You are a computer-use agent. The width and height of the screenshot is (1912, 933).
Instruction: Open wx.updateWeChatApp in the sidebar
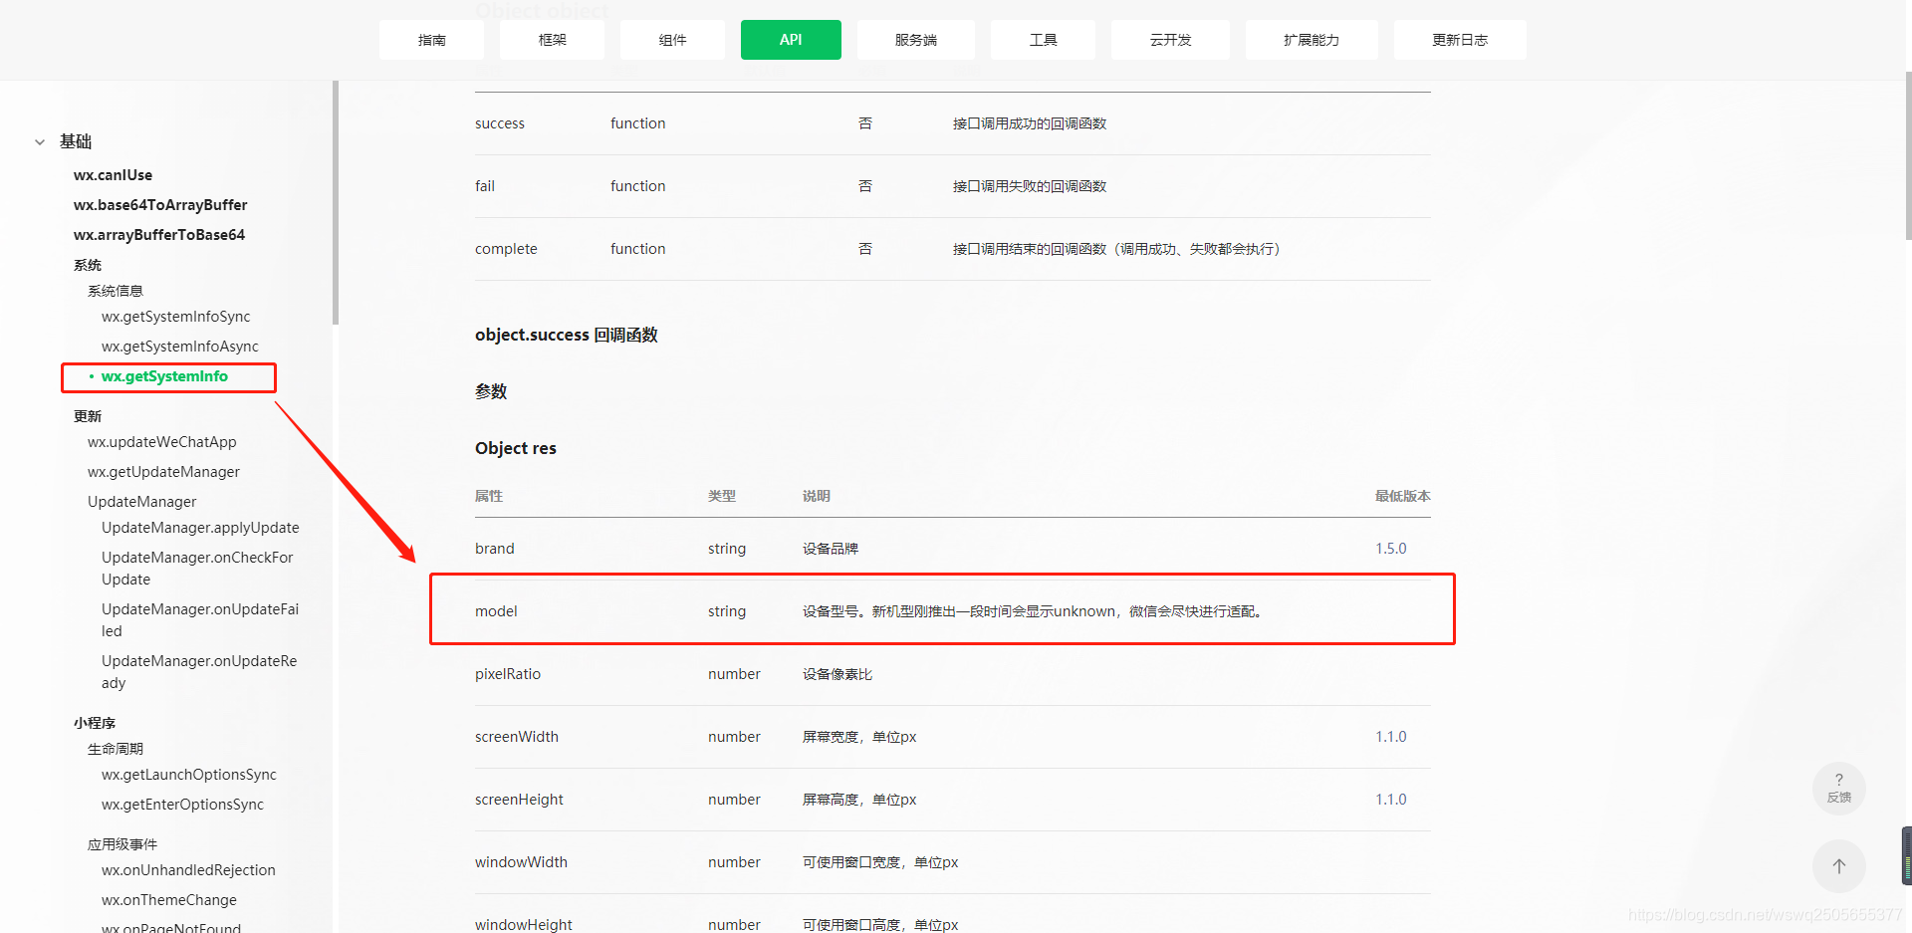162,442
